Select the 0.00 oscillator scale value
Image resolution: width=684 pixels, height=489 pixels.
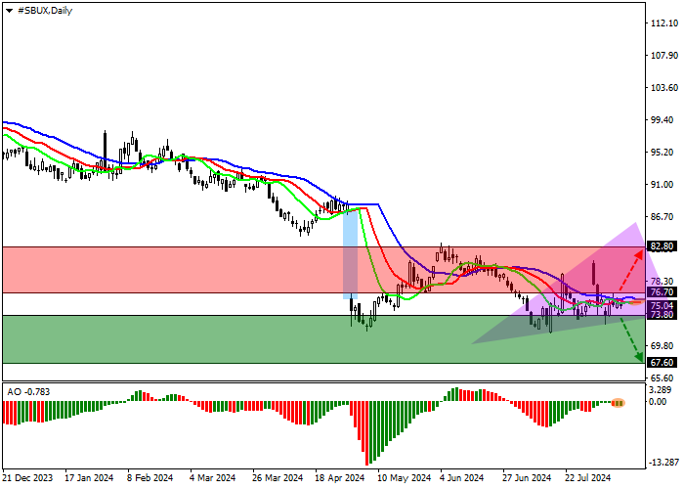(658, 402)
